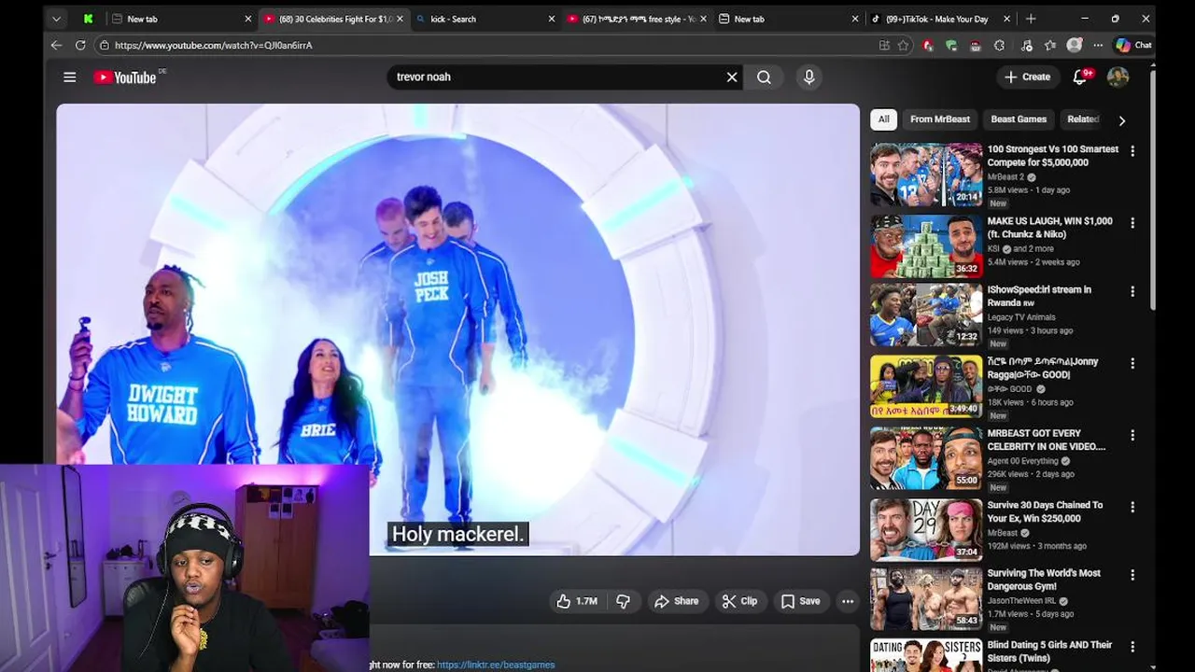View site information lock icon
This screenshot has width=1195, height=672.
click(x=105, y=45)
